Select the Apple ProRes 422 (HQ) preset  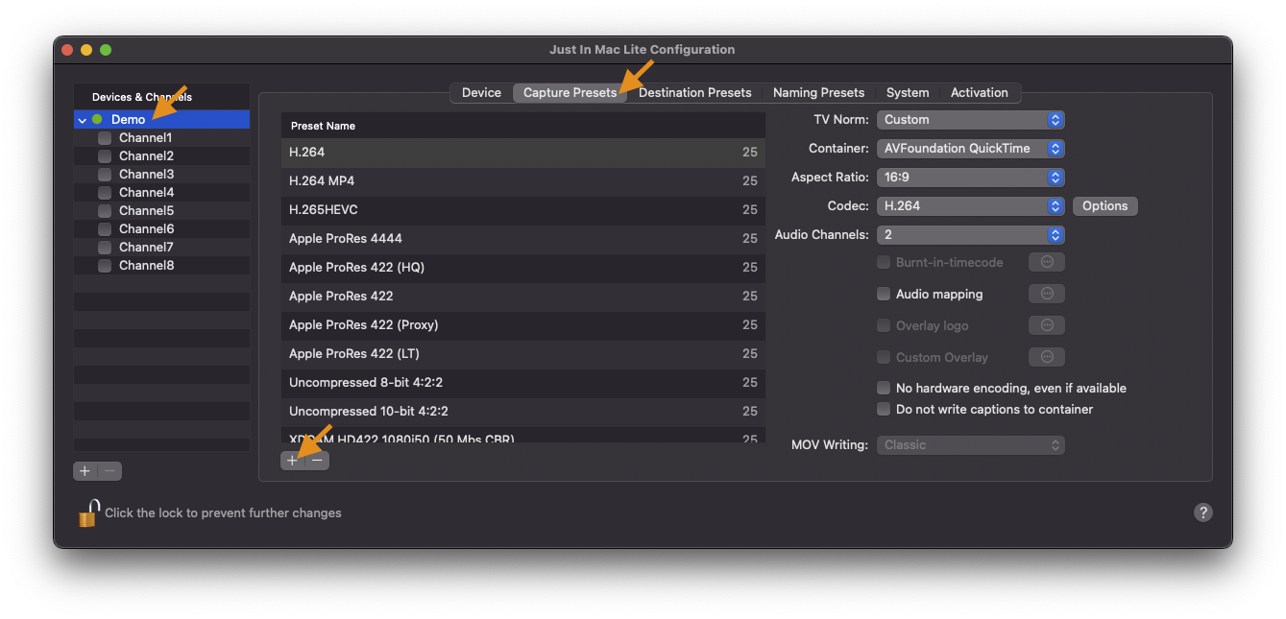[x=523, y=268]
